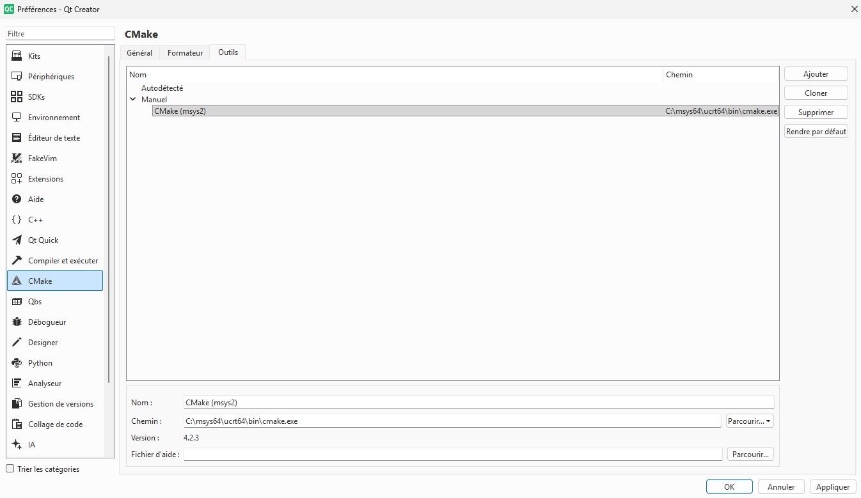Click the Filtre search field
The image size is (861, 498).
60,34
